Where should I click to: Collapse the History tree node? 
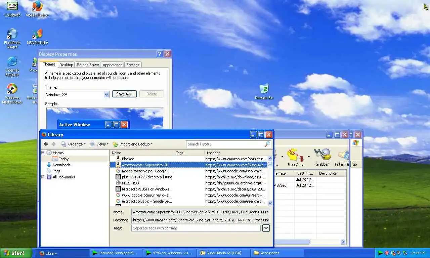pos(43,153)
